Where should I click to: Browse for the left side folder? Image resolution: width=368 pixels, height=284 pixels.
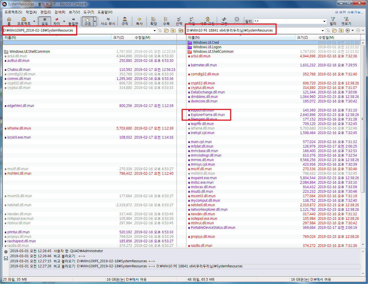click(167, 30)
